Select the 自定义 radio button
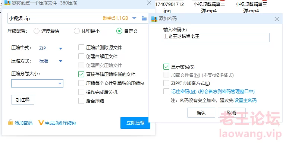Viewport: 289px width, 143px height. tap(119, 31)
